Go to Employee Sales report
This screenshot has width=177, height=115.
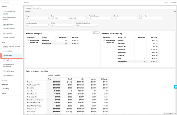coord(8,51)
